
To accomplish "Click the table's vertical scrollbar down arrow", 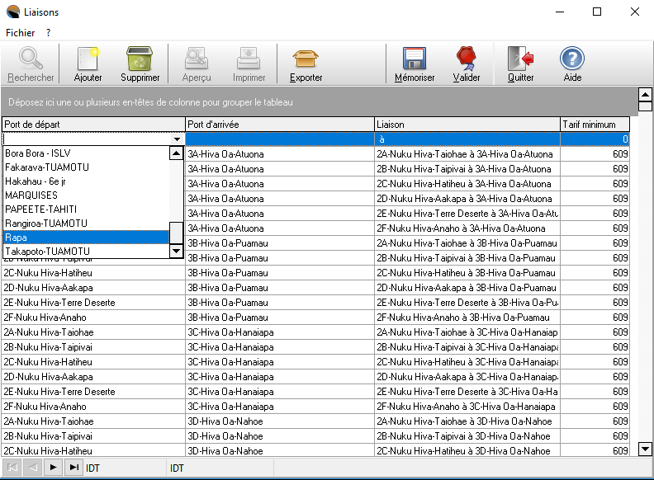I will (646, 449).
